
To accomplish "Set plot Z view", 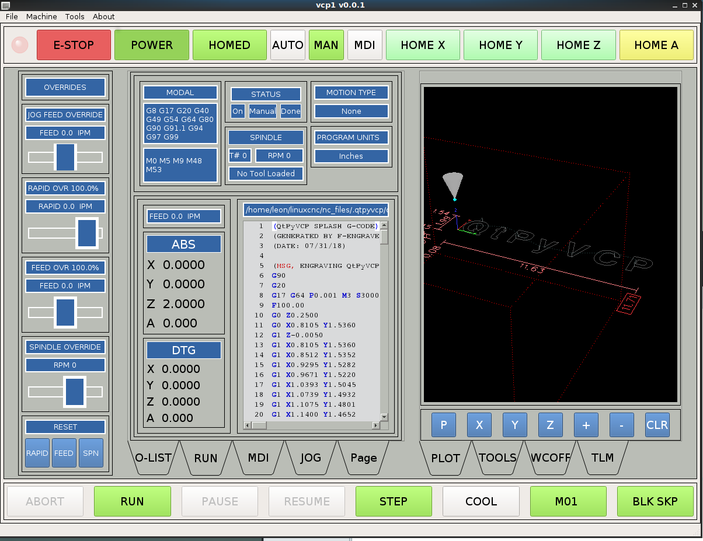I will tap(551, 425).
